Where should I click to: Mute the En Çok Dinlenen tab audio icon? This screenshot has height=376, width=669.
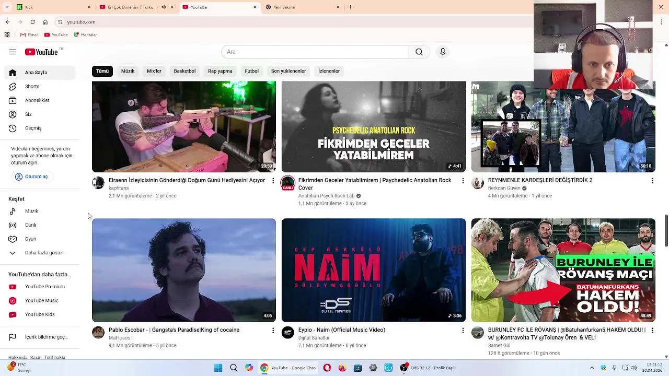click(164, 7)
